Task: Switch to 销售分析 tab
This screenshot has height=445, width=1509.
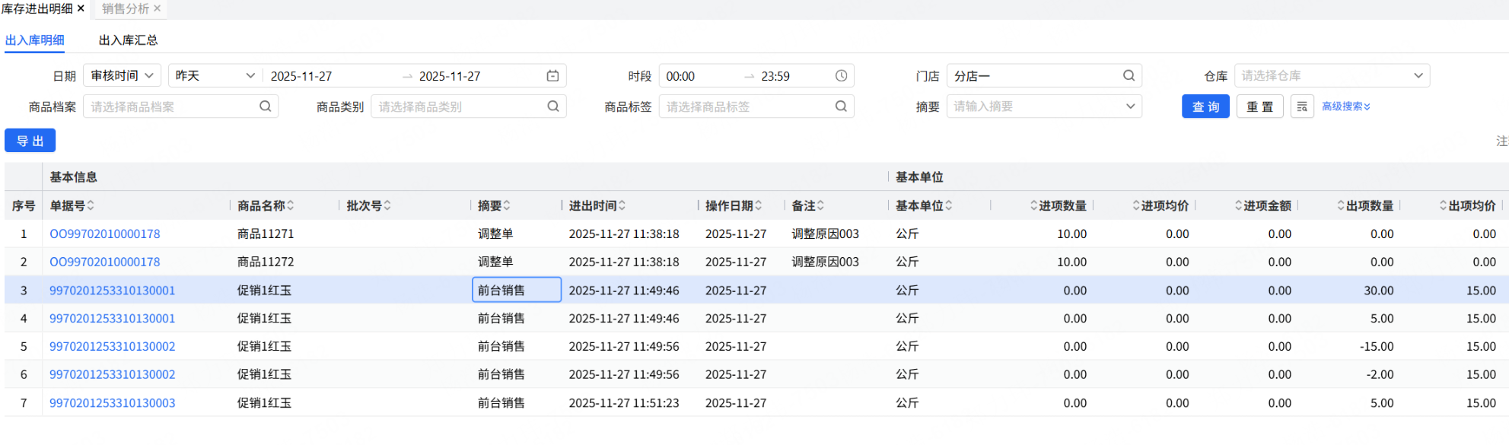Action: pos(126,8)
